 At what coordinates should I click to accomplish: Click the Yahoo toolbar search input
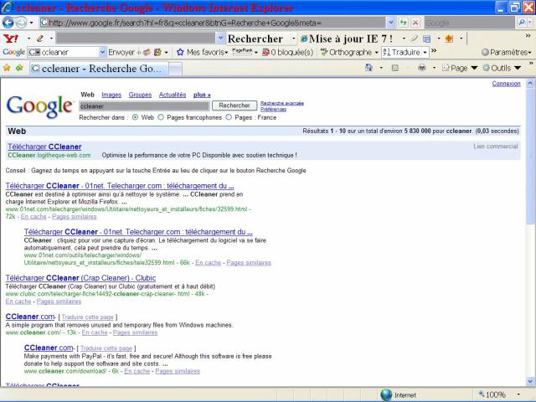136,39
